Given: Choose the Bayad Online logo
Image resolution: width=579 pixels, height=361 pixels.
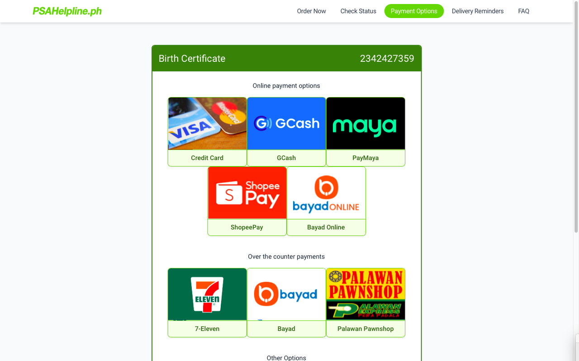Looking at the screenshot, I should tap(326, 193).
